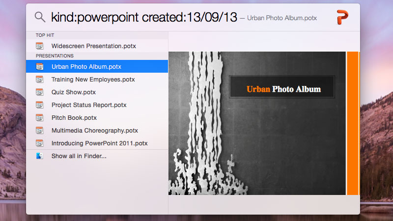Click the Spotlight magnifying glass icon
This screenshot has height=221, width=393.
click(x=40, y=17)
